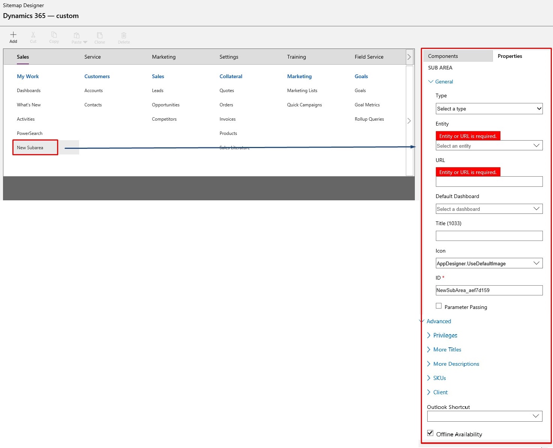Expand the More Titles section
This screenshot has width=553, height=448.
pyautogui.click(x=444, y=350)
